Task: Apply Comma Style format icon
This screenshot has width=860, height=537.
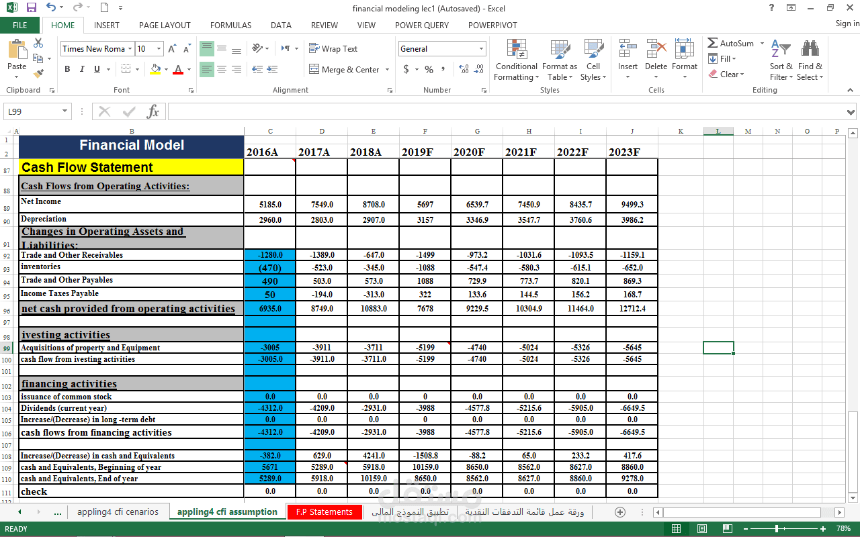Action: 443,69
